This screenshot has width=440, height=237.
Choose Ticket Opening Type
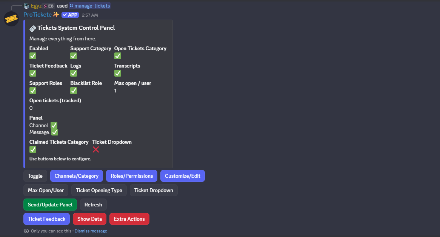pos(99,190)
